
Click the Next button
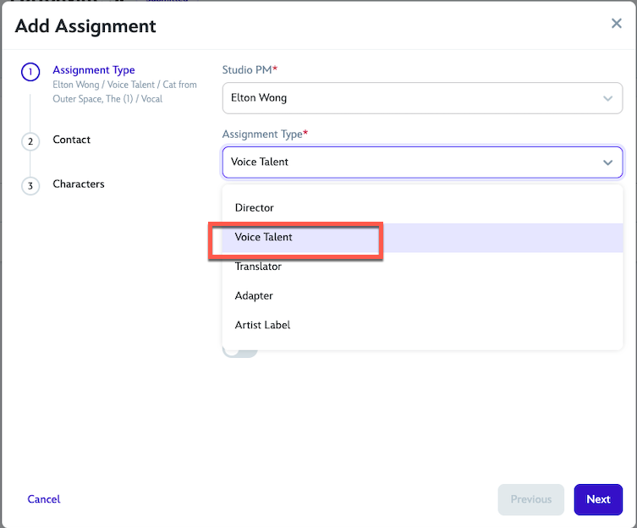tap(598, 499)
